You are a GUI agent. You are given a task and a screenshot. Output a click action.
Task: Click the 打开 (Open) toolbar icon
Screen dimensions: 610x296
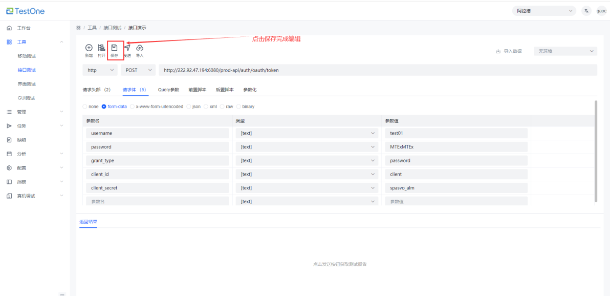101,48
